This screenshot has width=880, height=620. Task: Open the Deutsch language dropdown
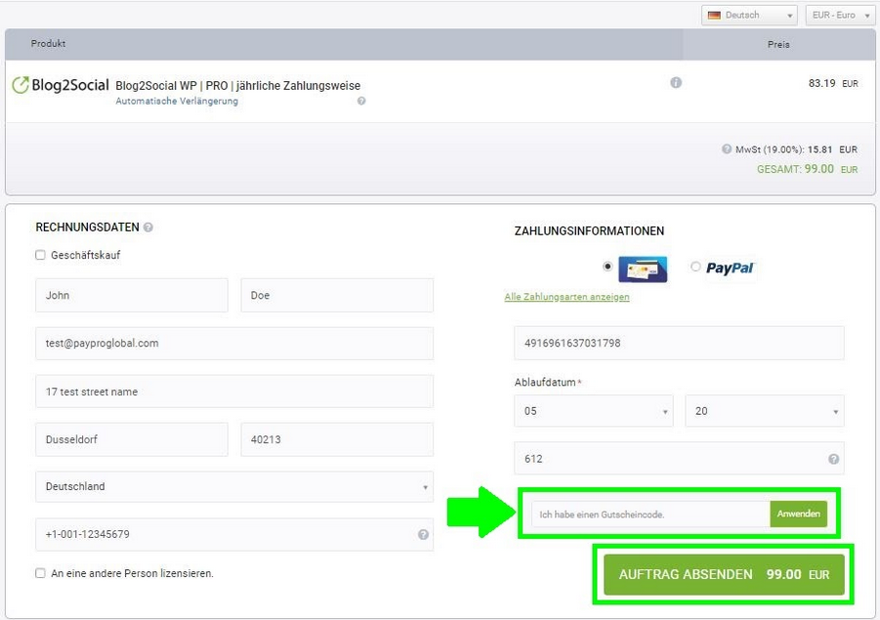pos(750,16)
